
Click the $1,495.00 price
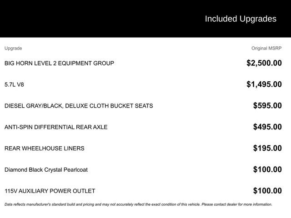point(264,84)
